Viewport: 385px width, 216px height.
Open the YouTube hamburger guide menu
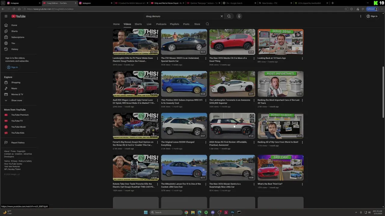tap(6, 16)
